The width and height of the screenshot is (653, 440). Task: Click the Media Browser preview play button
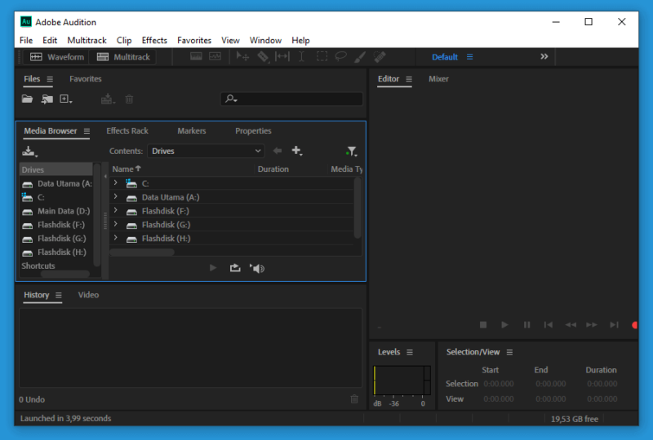pyautogui.click(x=213, y=268)
